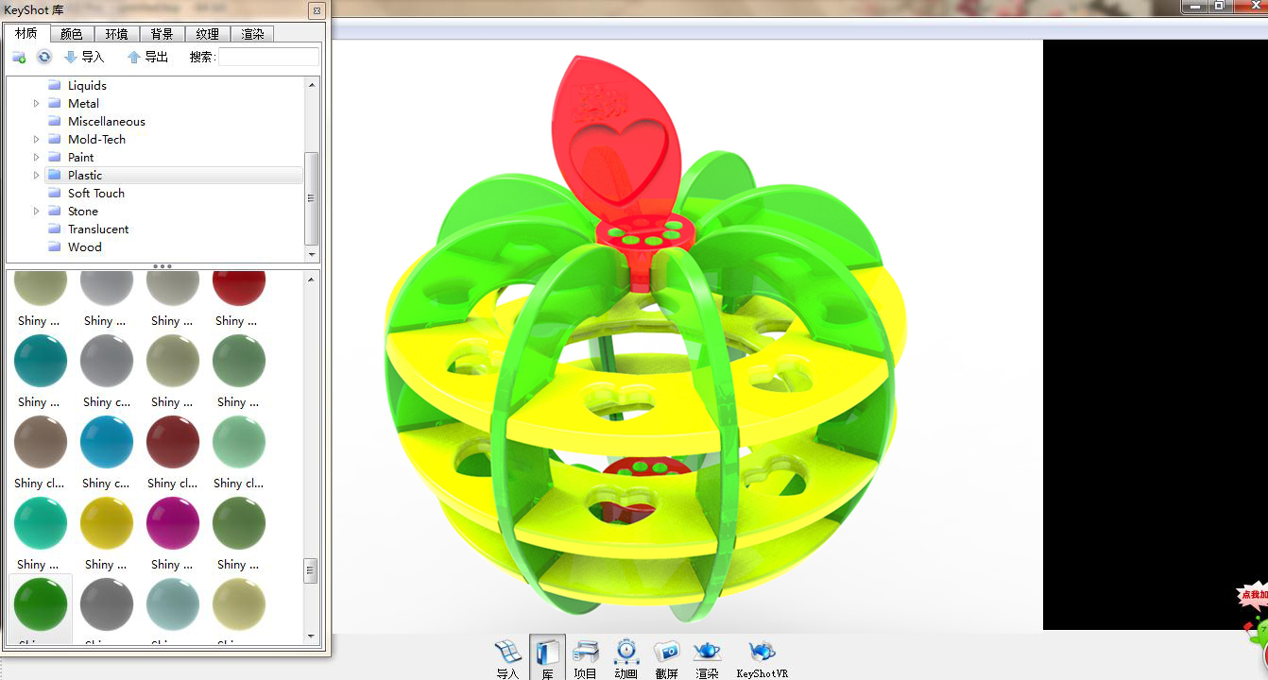Click the folder tree scrollbar down arrow

(x=312, y=255)
